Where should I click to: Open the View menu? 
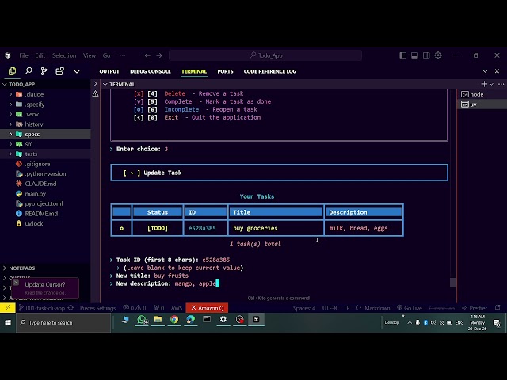(x=90, y=55)
